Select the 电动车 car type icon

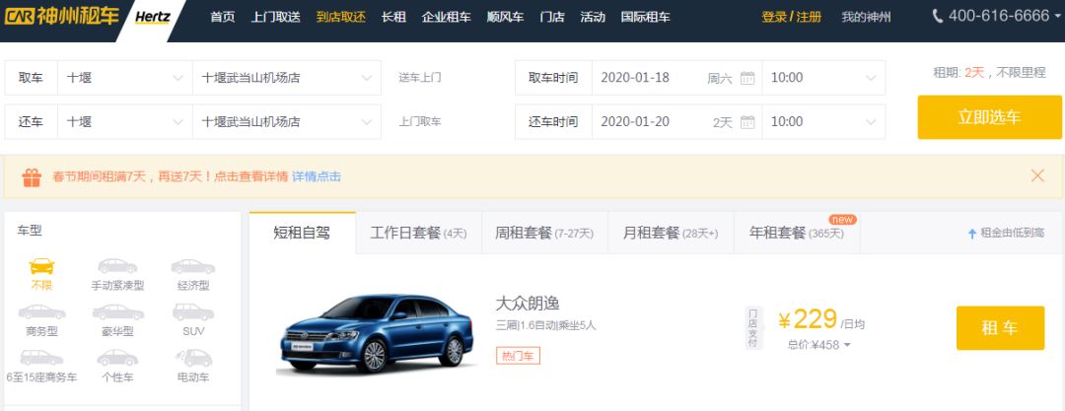click(193, 358)
